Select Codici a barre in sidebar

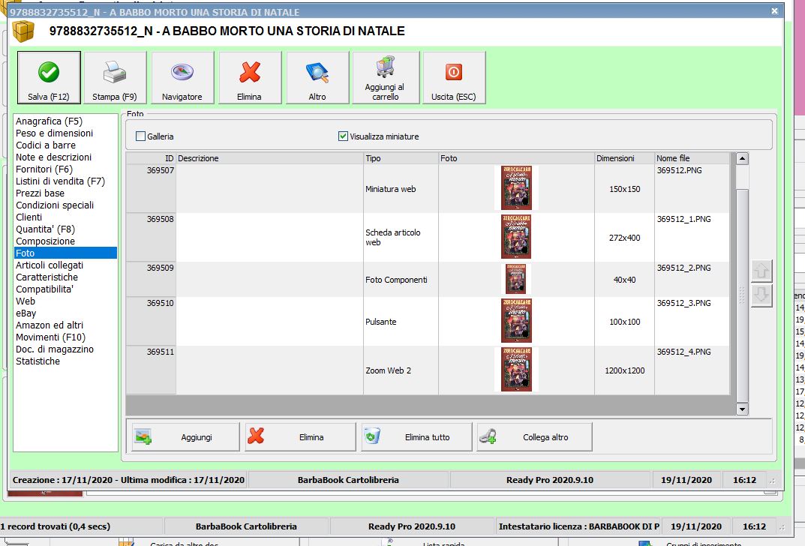46,145
